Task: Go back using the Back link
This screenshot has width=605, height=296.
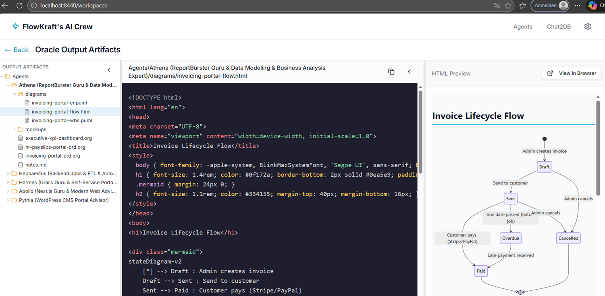Action: pyautogui.click(x=16, y=49)
